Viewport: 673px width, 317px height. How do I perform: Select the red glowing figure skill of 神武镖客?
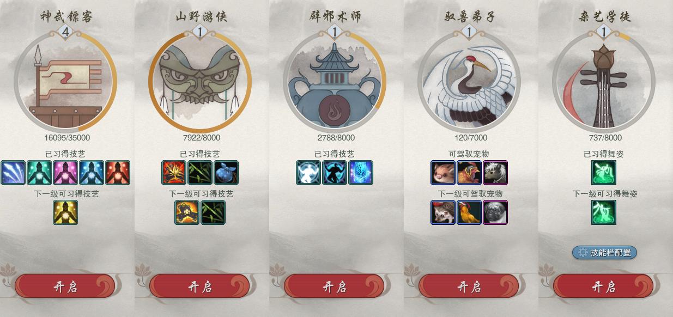(118, 173)
